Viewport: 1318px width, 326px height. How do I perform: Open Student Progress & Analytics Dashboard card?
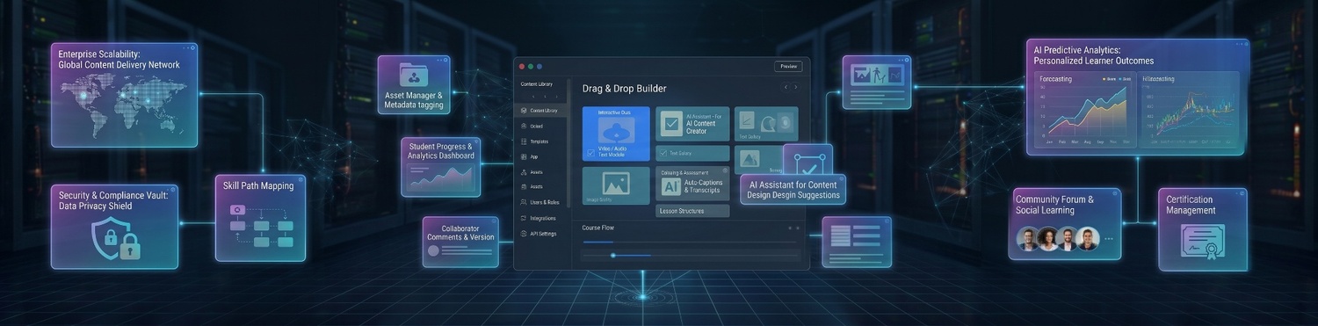(x=440, y=168)
